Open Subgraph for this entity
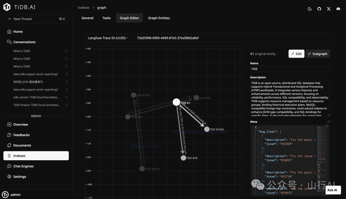 click(x=317, y=54)
